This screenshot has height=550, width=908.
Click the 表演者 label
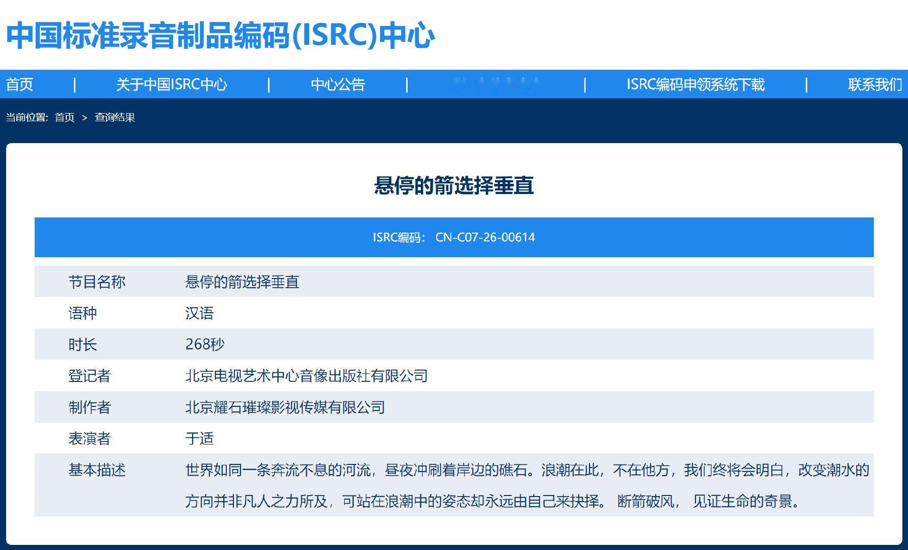(x=90, y=438)
